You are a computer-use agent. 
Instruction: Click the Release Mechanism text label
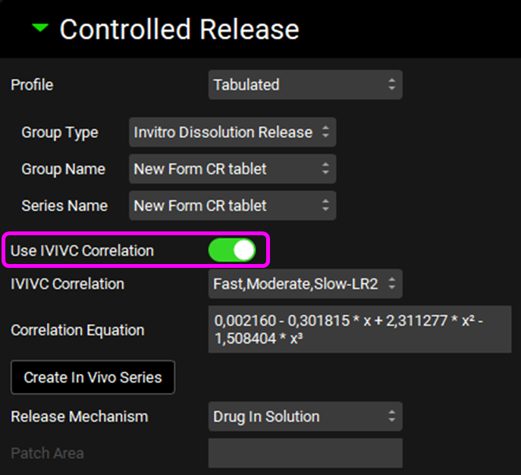tap(79, 417)
